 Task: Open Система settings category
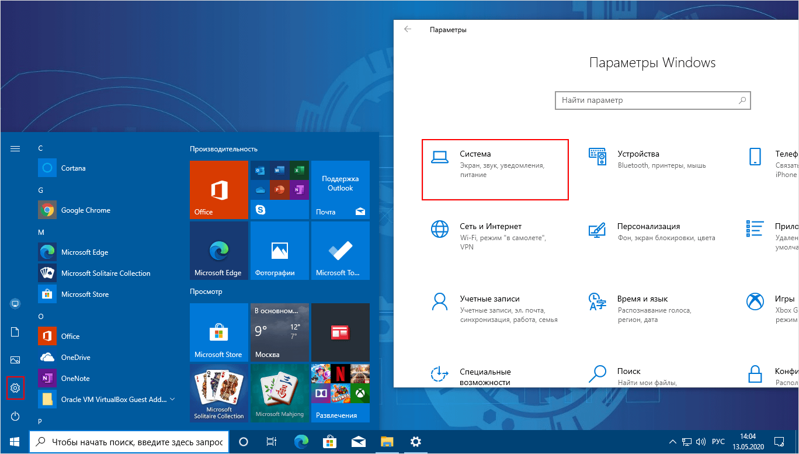495,170
